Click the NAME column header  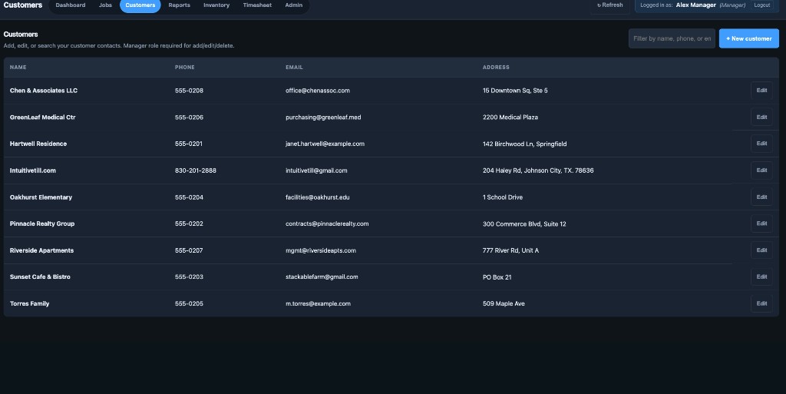click(x=18, y=67)
